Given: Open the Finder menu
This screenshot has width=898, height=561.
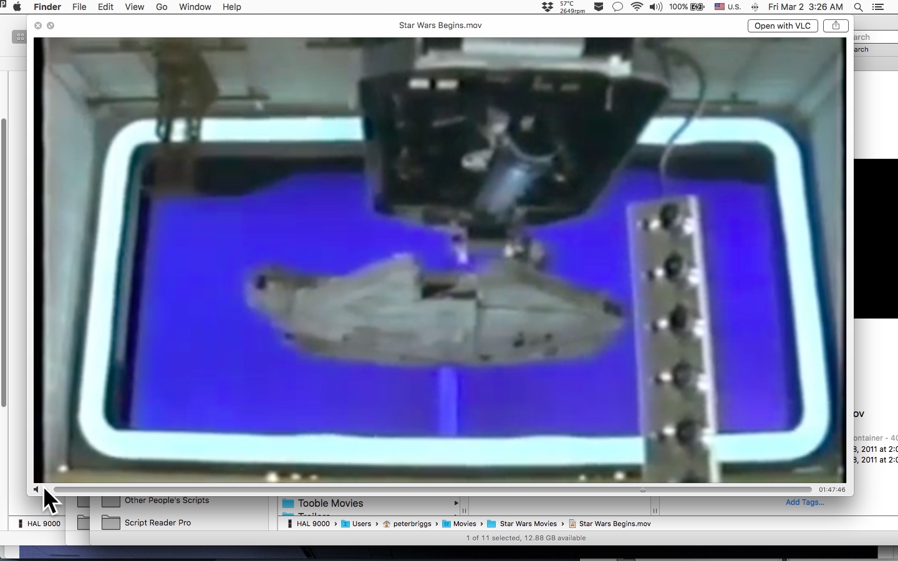Looking at the screenshot, I should 47,7.
